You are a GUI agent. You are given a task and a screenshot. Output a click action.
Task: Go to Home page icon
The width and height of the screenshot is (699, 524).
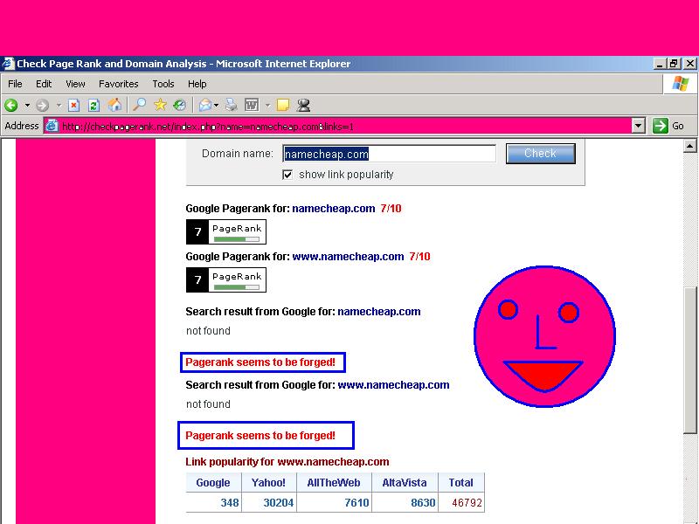click(114, 105)
